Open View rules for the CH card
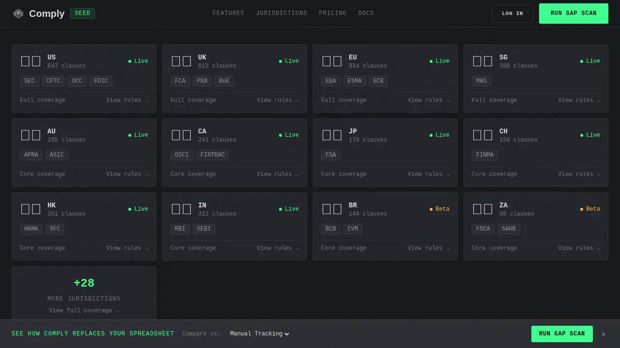Viewport: 620px width, 348px height. (579, 174)
